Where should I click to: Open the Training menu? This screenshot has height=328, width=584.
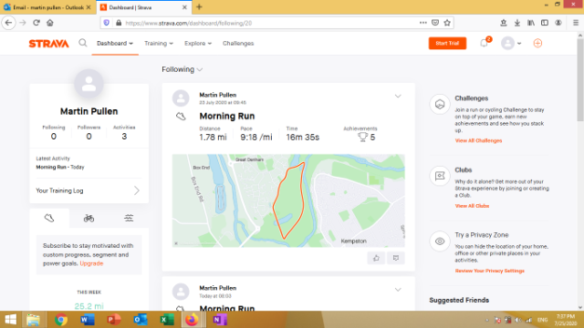point(159,43)
